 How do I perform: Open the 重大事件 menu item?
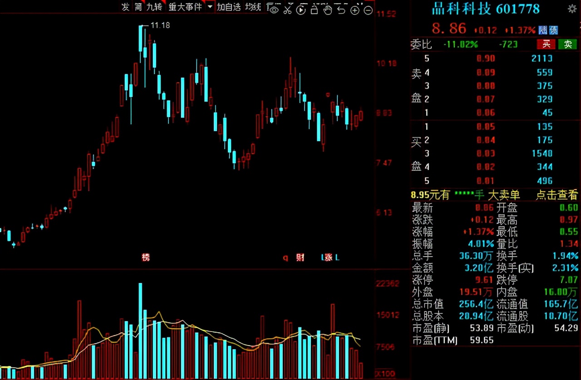pyautogui.click(x=185, y=7)
